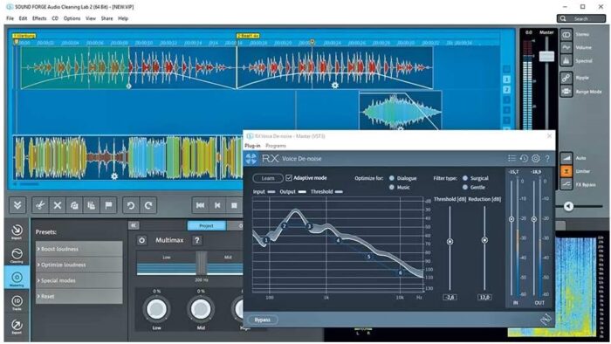Viewport: 611px width, 344px height.
Task: Open the Import section in left sidebar
Action: point(17,231)
